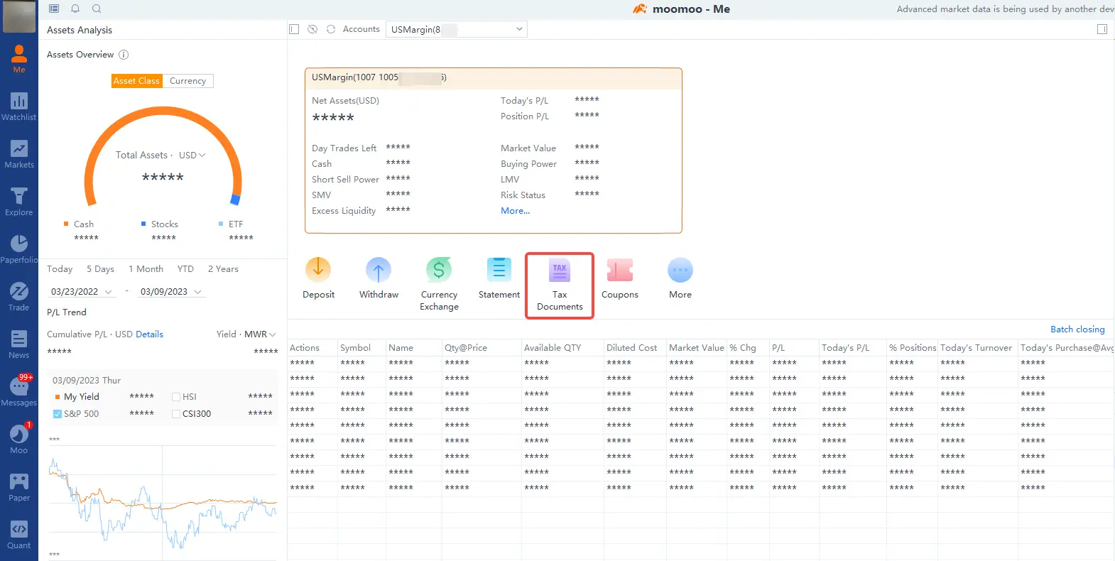This screenshot has width=1115, height=561.
Task: Open the Explore sidebar icon
Action: (x=19, y=202)
